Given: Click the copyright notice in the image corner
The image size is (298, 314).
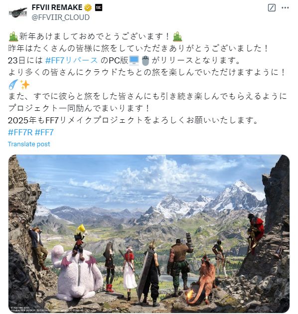Looking at the screenshot, I should click(47, 309).
